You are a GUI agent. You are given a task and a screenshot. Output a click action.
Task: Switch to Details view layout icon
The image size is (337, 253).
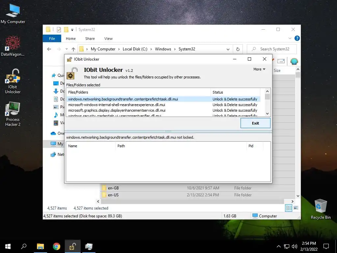point(289,208)
